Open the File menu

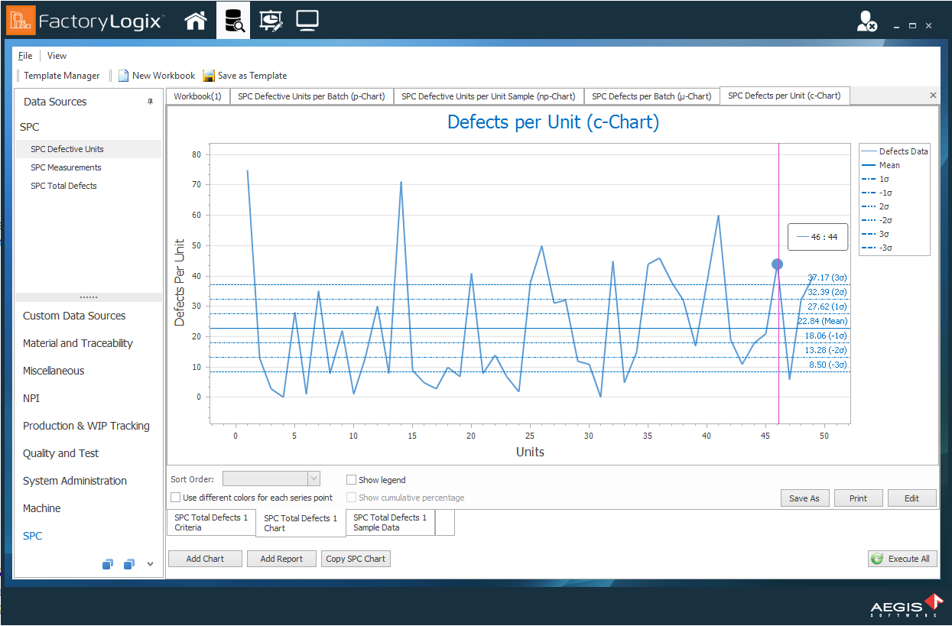(x=25, y=56)
